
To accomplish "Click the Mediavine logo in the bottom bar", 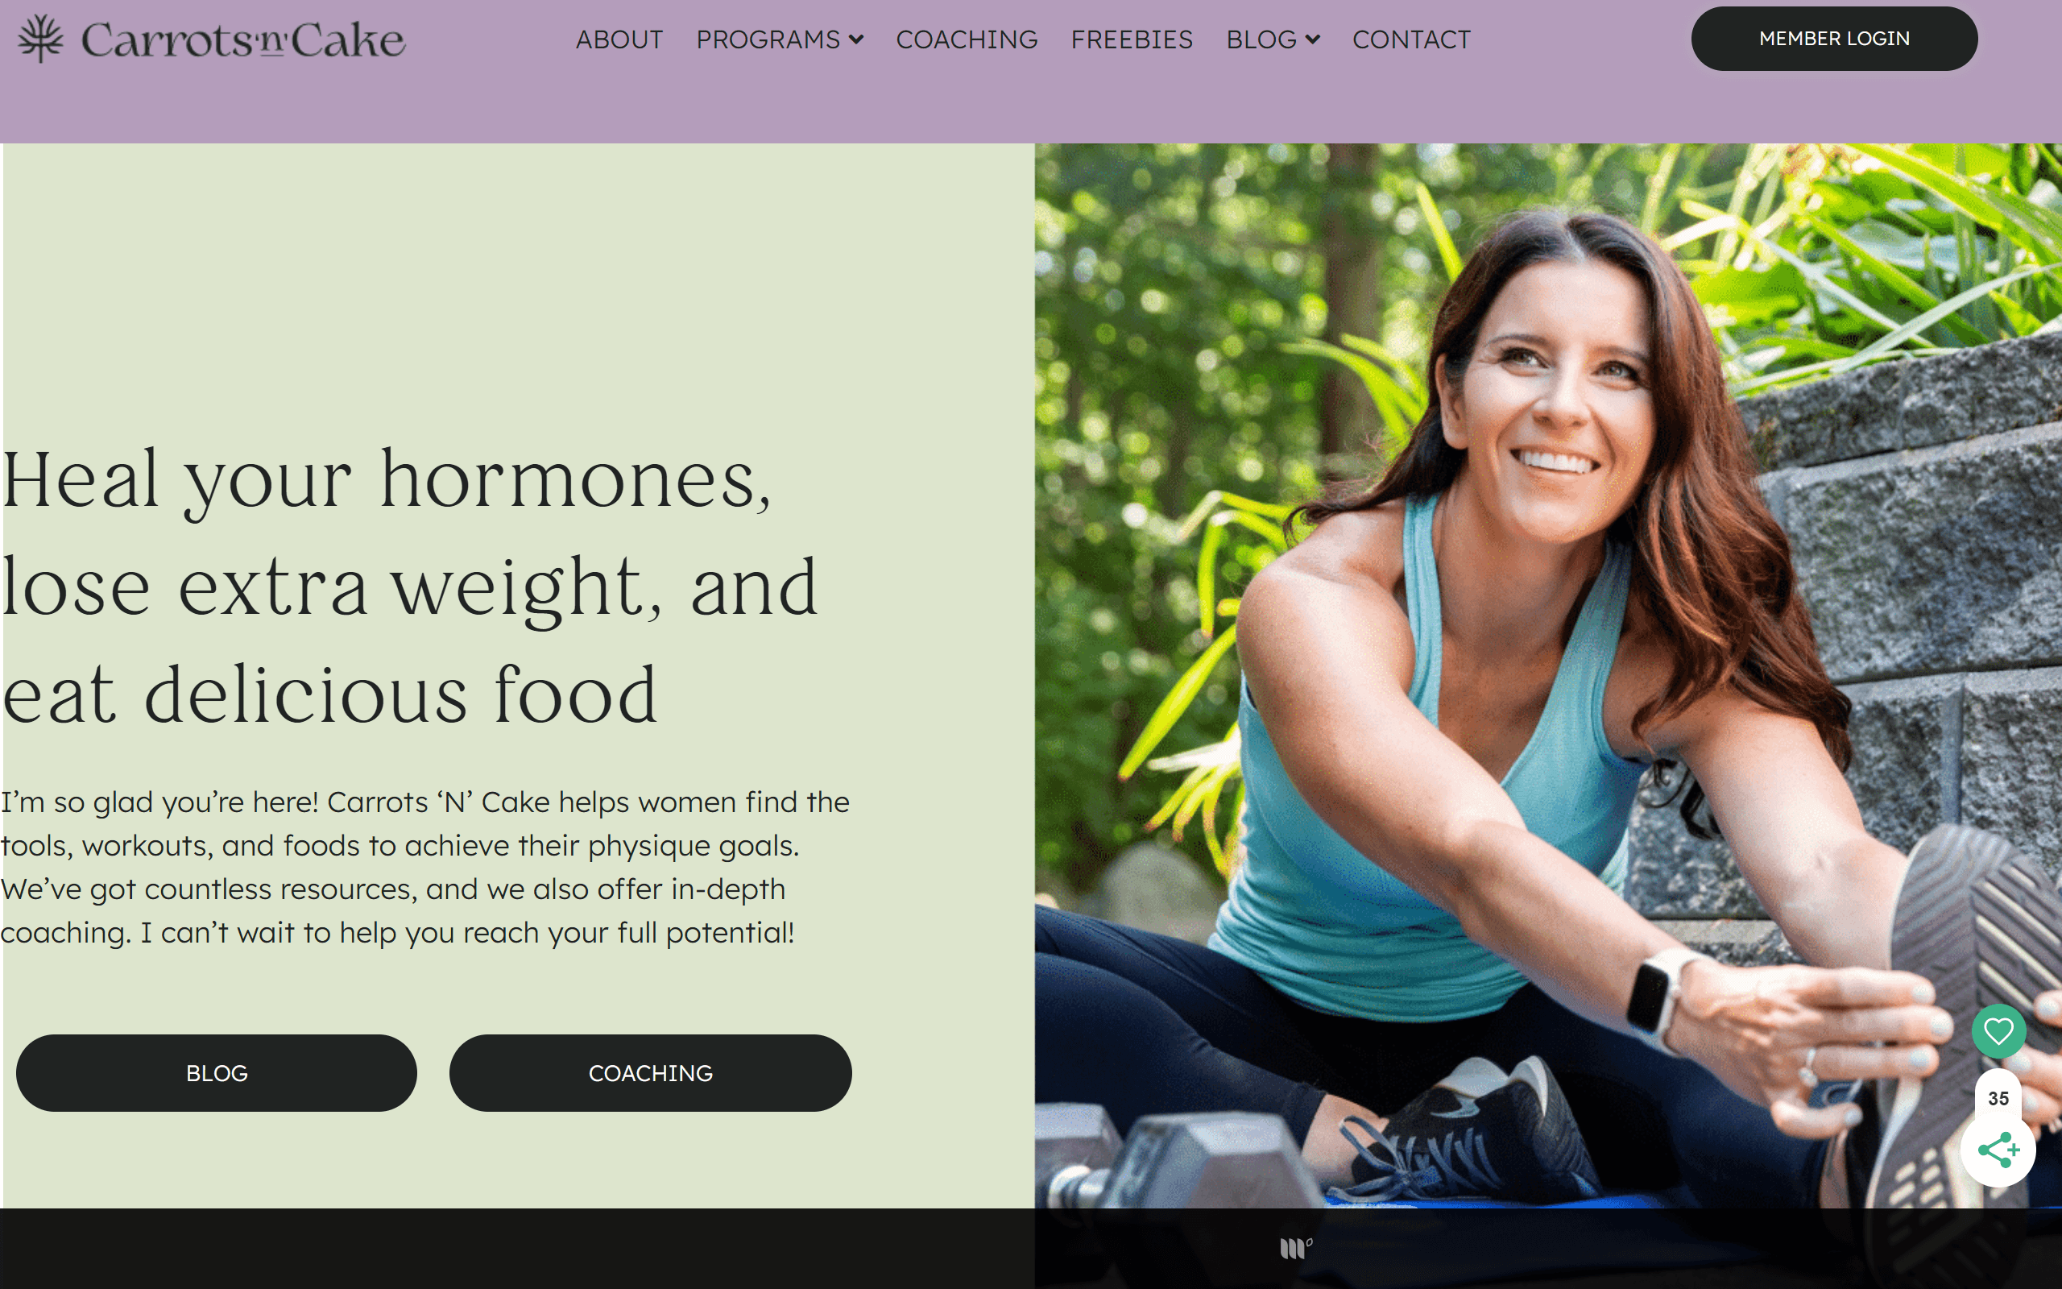I will pos(1296,1248).
